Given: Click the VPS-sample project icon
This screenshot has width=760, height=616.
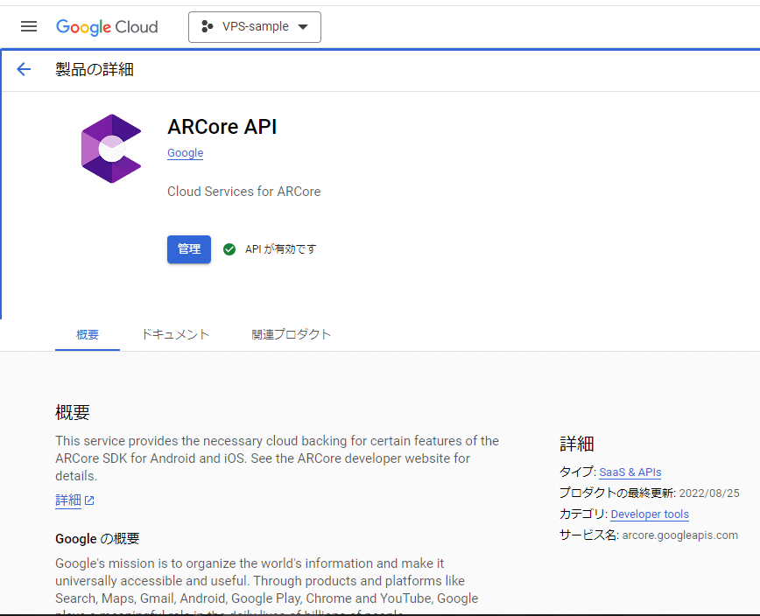Looking at the screenshot, I should pos(208,27).
